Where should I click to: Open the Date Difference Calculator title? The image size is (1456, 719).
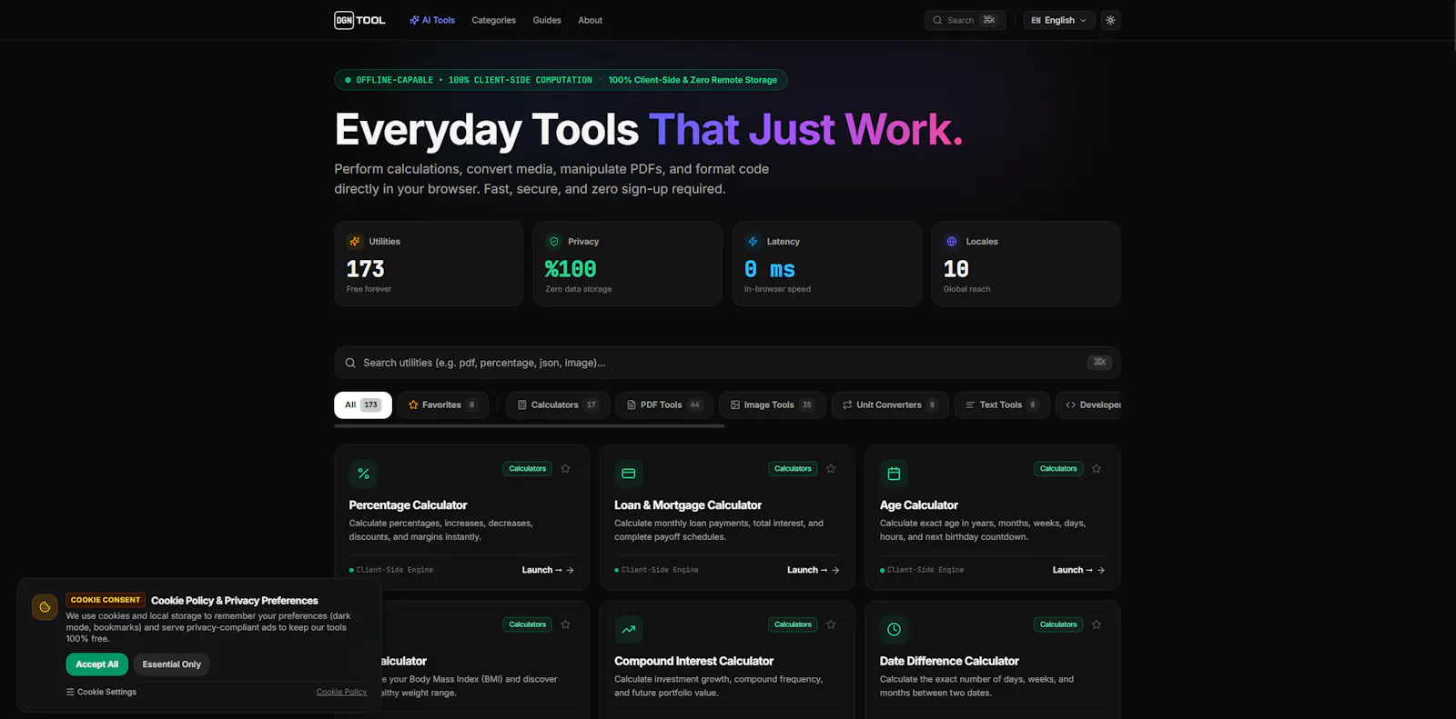tap(949, 661)
